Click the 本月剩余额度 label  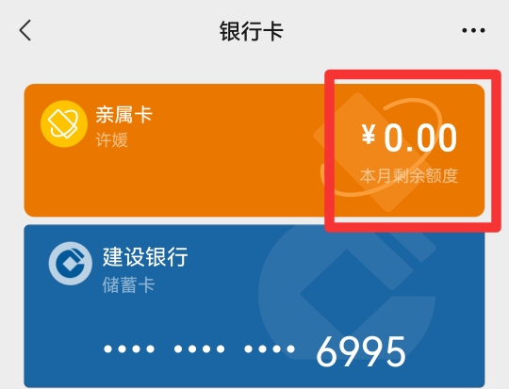pyautogui.click(x=409, y=175)
